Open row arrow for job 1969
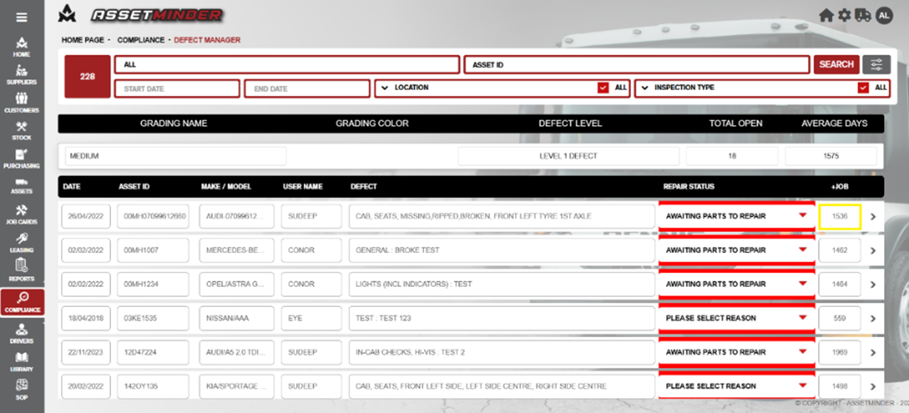This screenshot has height=413, width=909. click(x=873, y=353)
